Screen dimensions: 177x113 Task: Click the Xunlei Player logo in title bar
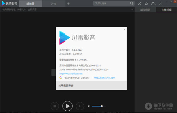[x=9, y=4]
